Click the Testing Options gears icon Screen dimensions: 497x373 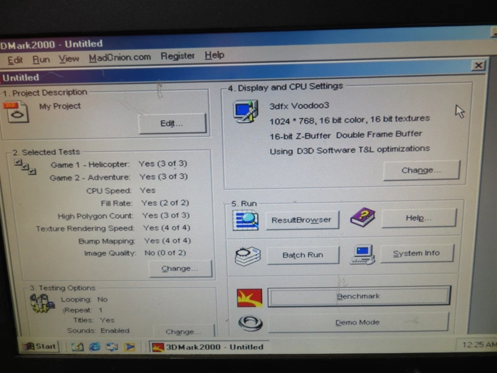pyautogui.click(x=42, y=303)
